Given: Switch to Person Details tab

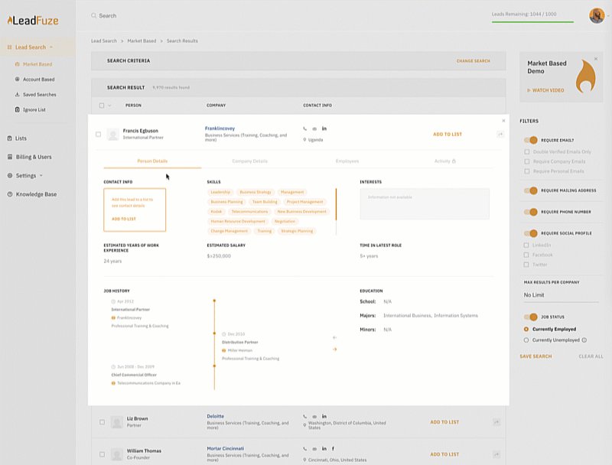Looking at the screenshot, I should 152,161.
